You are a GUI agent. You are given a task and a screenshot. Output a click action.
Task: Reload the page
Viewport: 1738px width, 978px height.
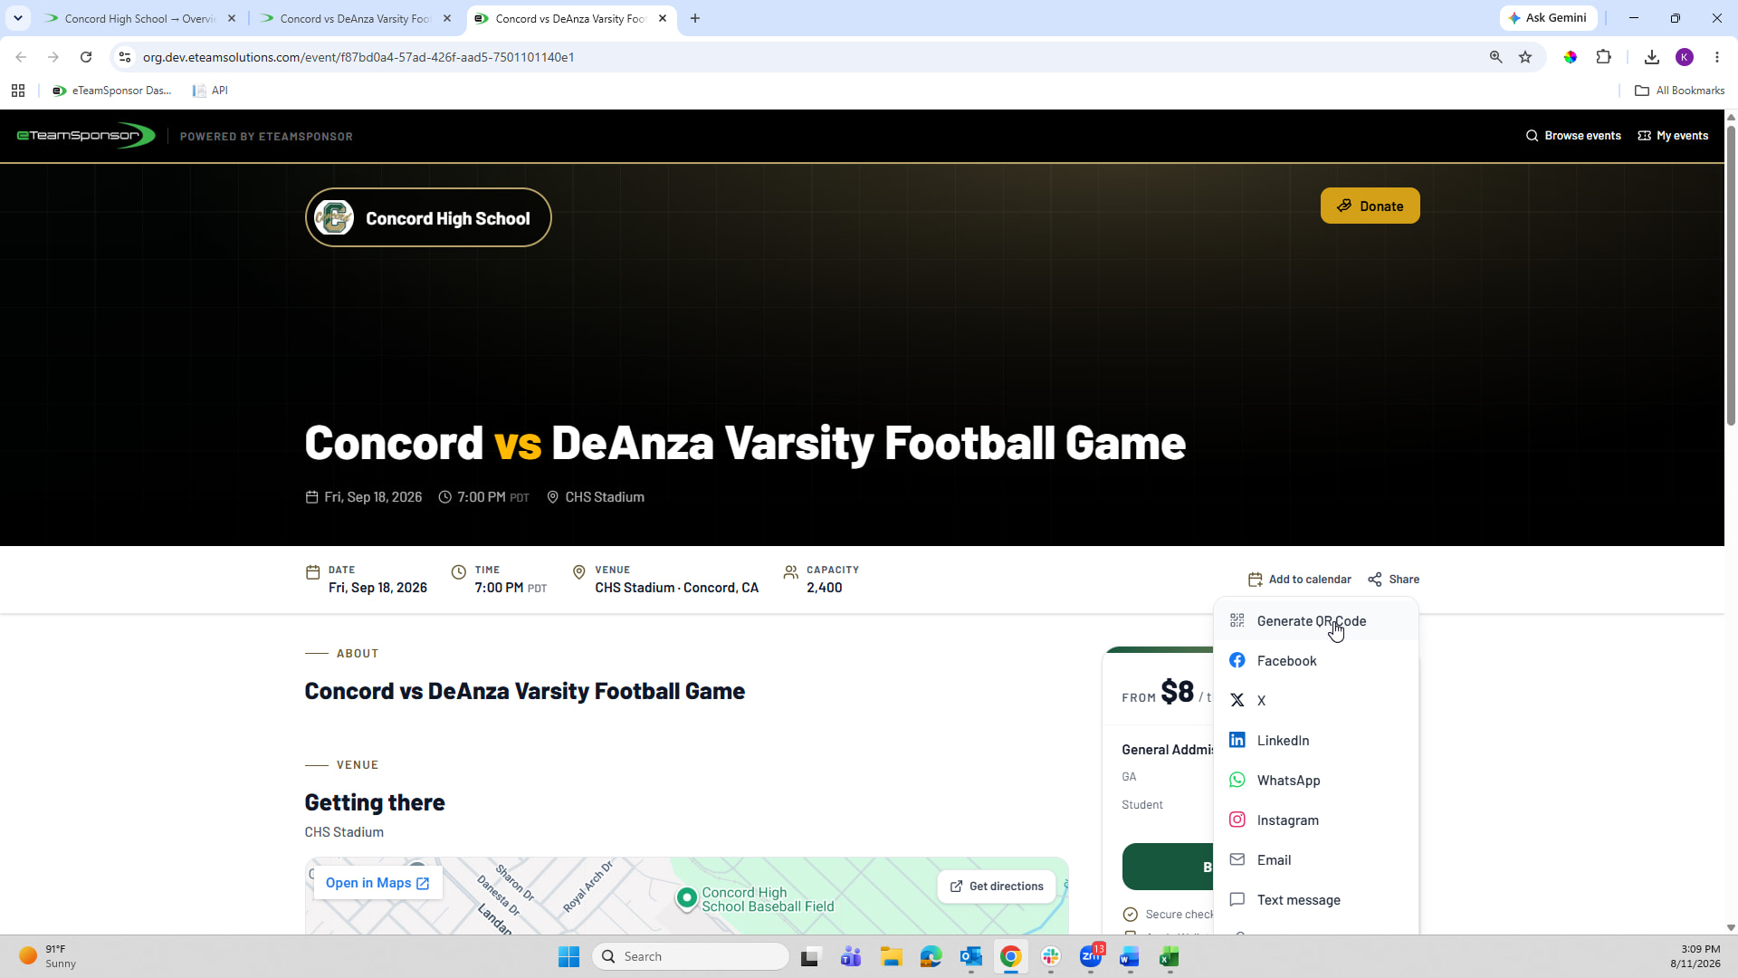tap(86, 57)
